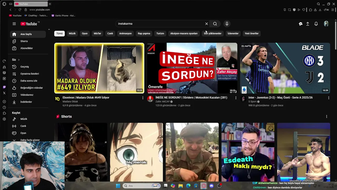
Task: Go back to previous page
Action: click(11, 10)
